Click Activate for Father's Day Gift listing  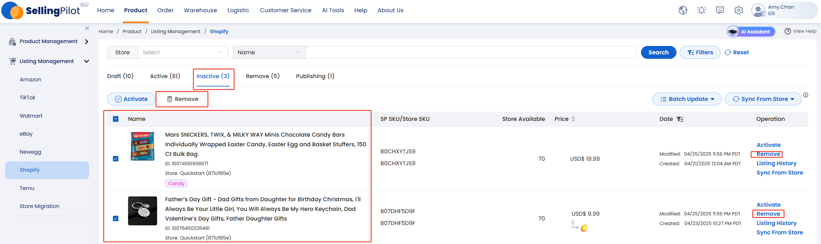[768, 205]
